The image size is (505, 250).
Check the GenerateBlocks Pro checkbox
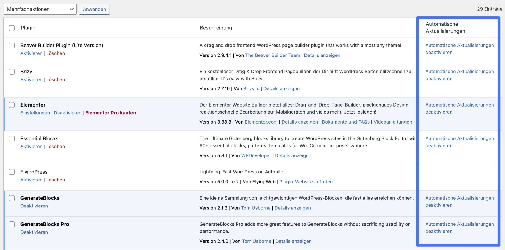12,225
